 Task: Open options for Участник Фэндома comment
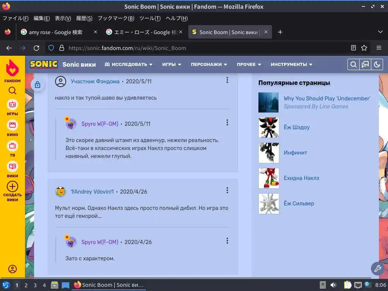pos(227,80)
